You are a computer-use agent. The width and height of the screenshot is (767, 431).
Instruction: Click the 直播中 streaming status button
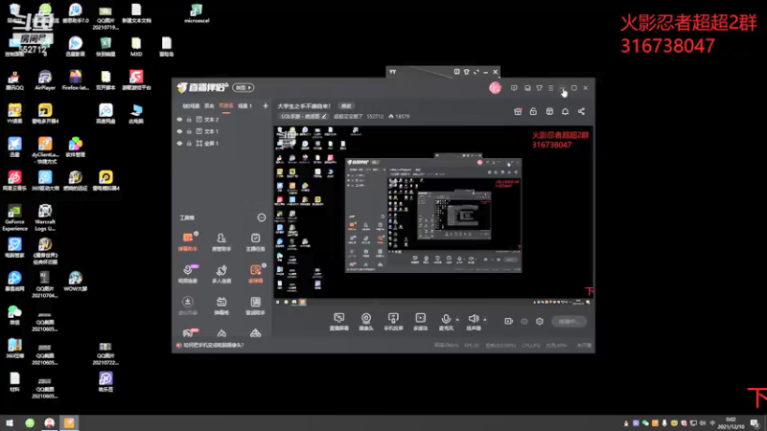[x=569, y=321]
